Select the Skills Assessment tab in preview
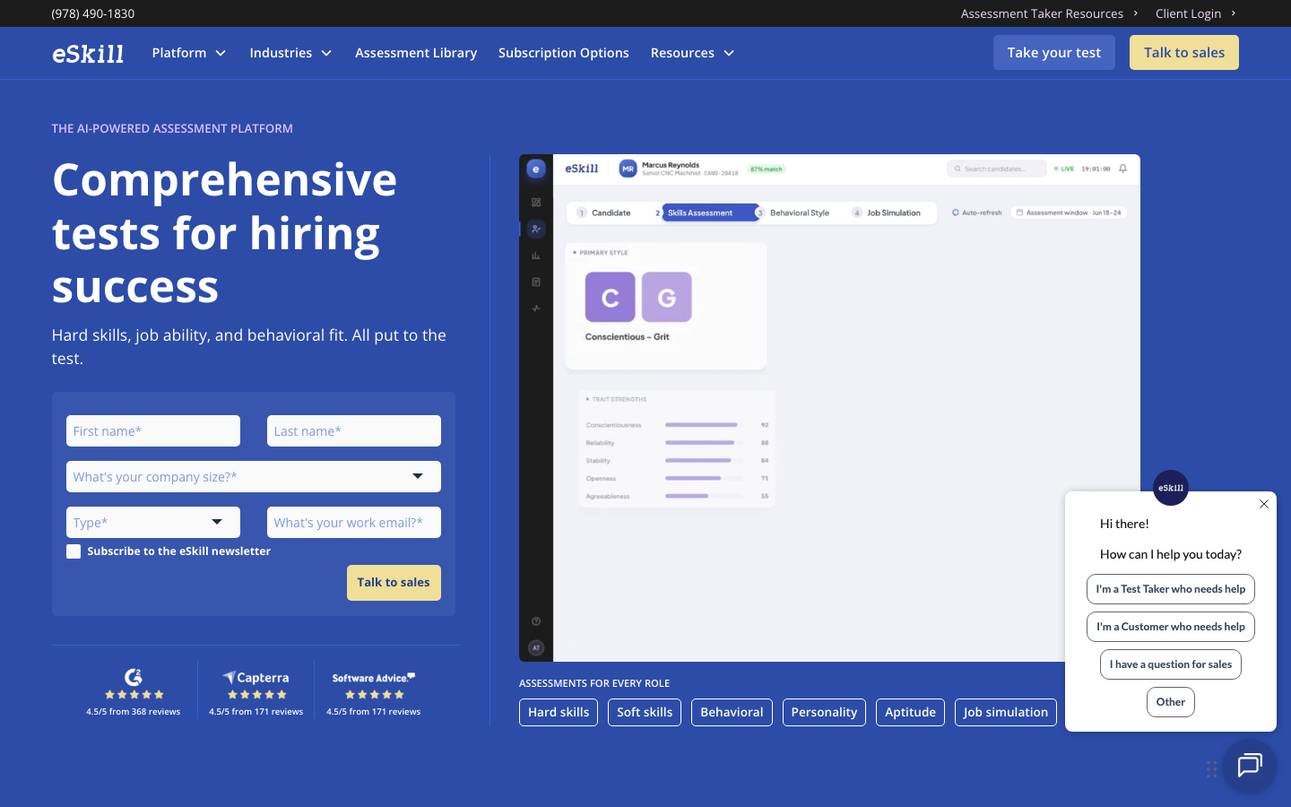The image size is (1291, 807). point(710,213)
